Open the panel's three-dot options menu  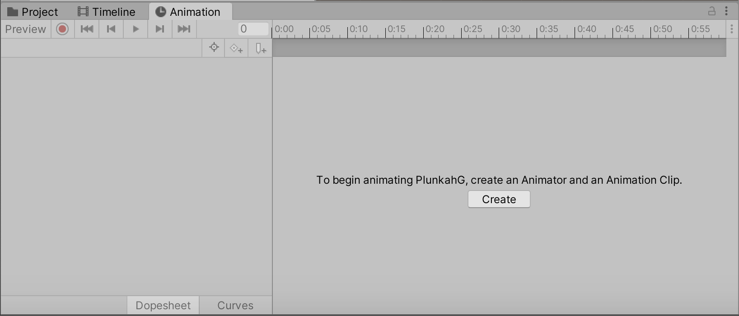tap(726, 11)
